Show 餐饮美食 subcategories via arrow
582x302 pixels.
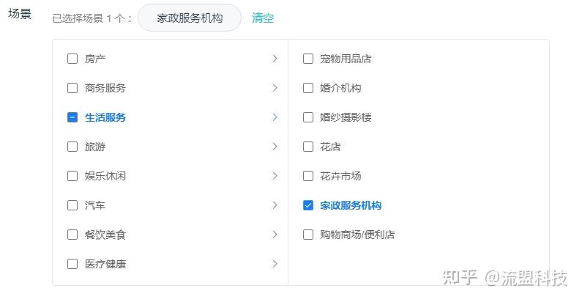pos(275,235)
